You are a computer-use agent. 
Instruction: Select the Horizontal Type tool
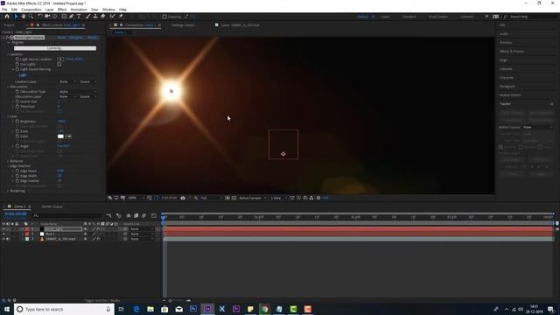click(x=79, y=17)
